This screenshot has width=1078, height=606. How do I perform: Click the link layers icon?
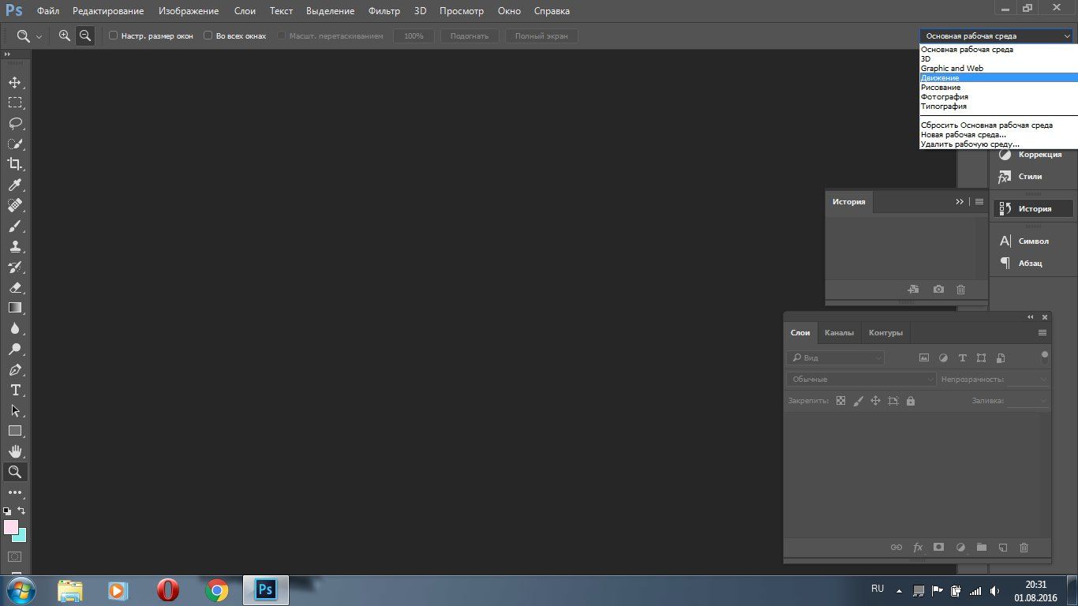tap(896, 547)
